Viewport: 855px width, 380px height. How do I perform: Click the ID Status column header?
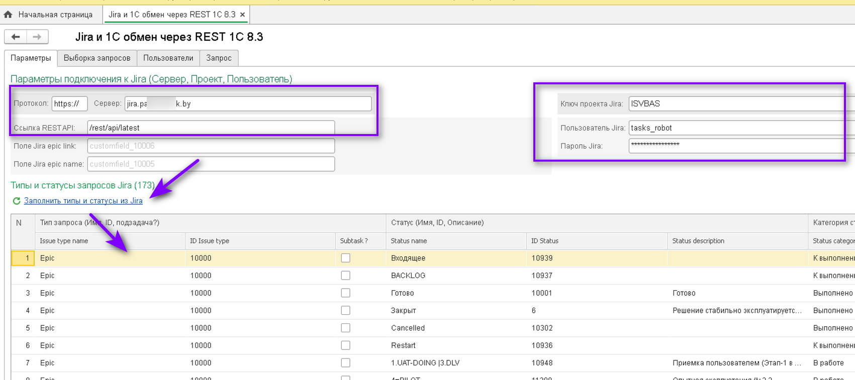(x=597, y=241)
